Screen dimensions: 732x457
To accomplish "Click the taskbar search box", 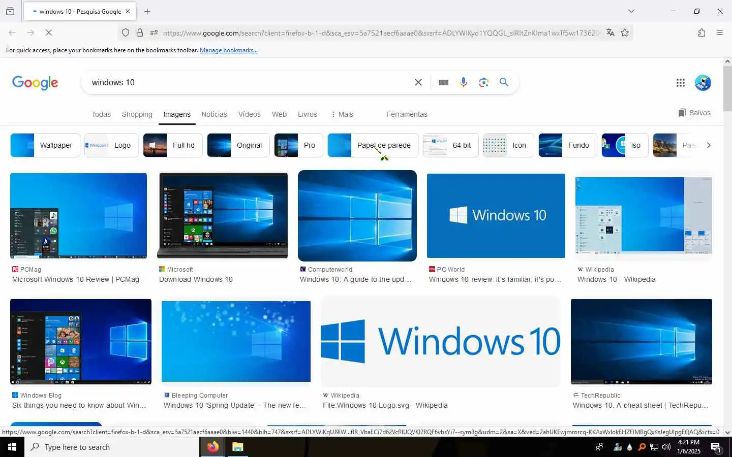I will 112,447.
